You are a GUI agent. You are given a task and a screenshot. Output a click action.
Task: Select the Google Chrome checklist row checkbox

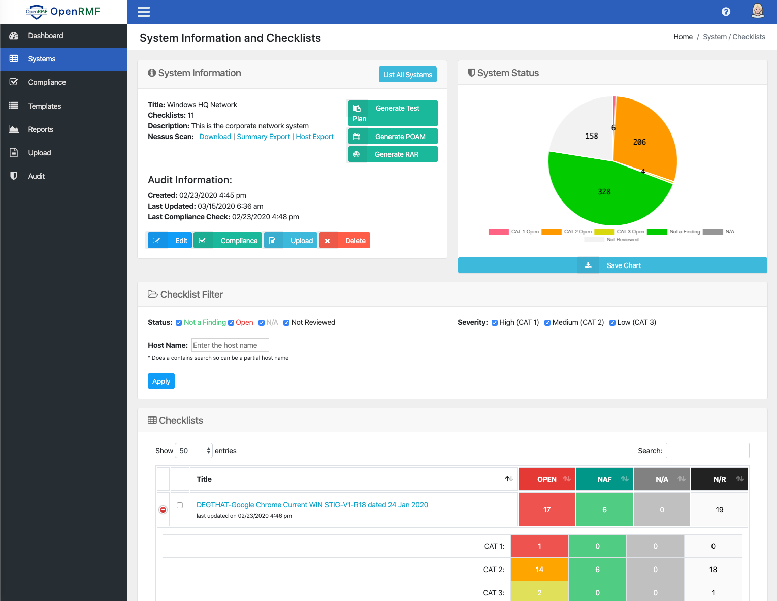click(x=180, y=505)
